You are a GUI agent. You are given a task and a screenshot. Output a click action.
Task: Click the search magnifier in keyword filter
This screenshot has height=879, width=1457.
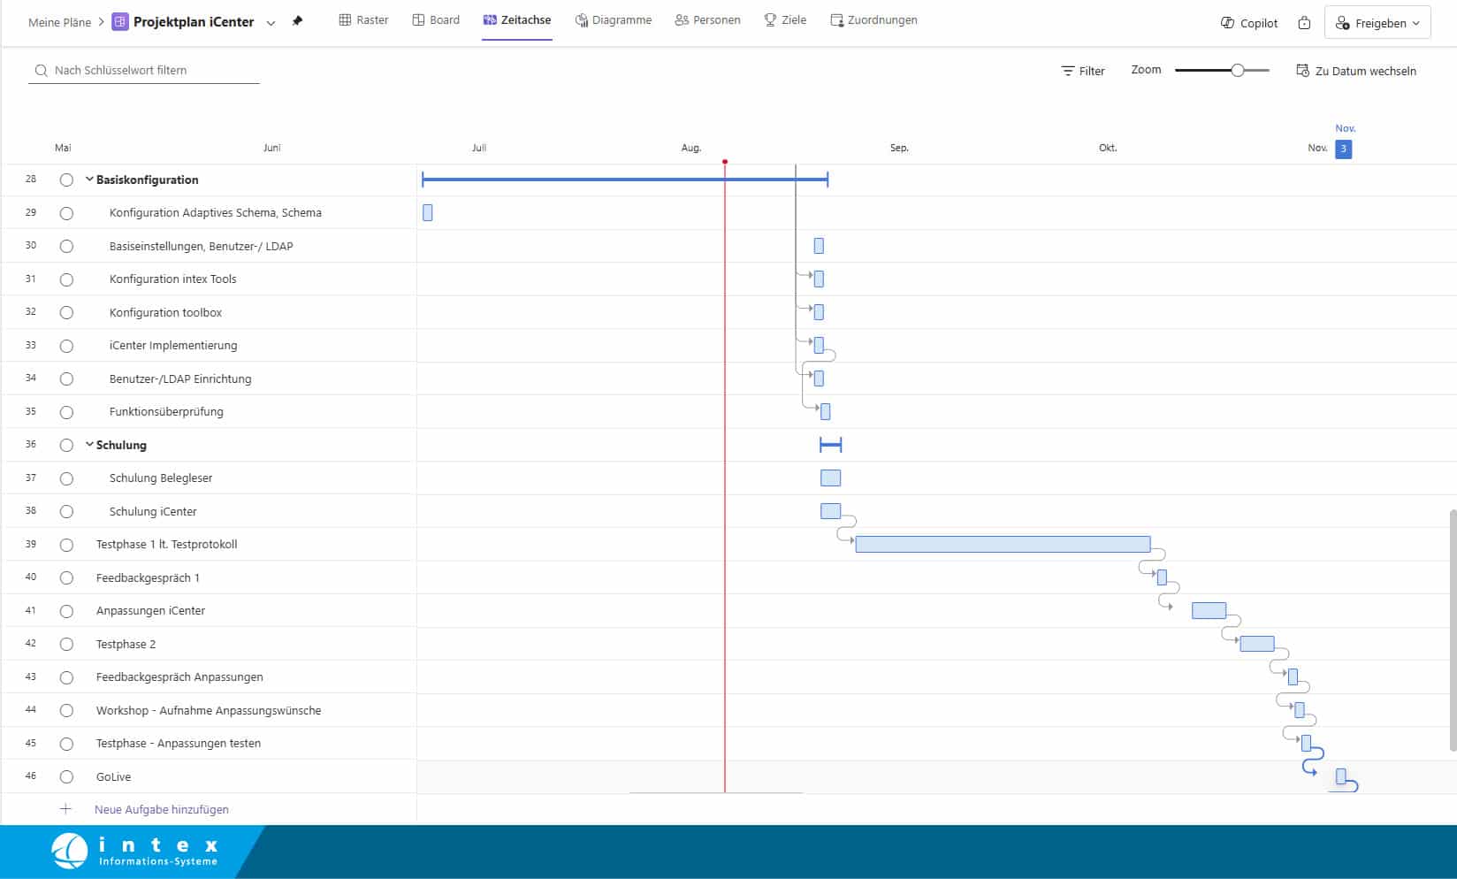(x=41, y=71)
